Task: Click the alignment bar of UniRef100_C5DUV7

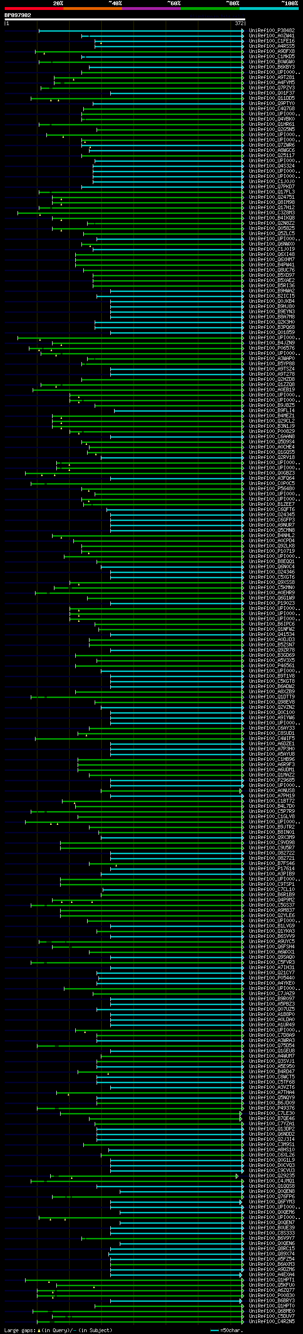Action: point(148,1316)
